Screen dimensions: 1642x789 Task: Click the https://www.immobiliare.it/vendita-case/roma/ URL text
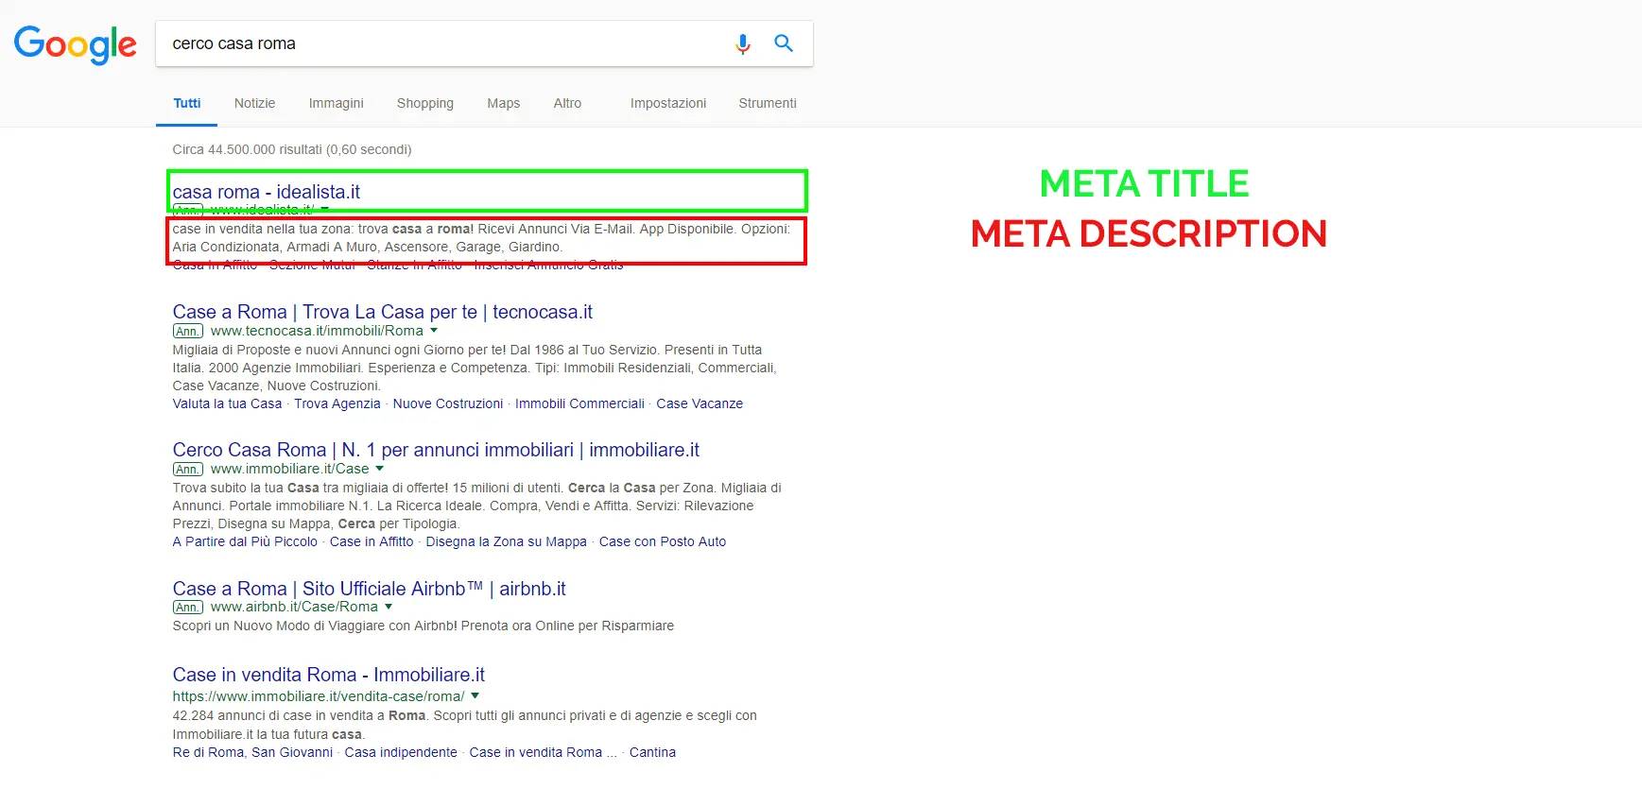click(x=319, y=696)
